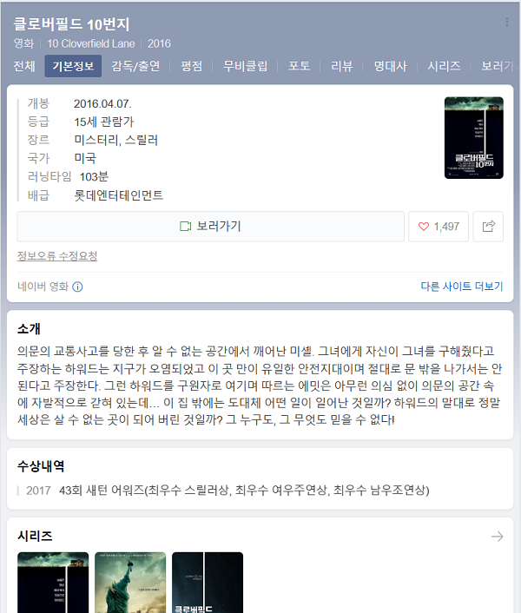
Task: Switch to the 전체 tab
Action: tap(24, 66)
